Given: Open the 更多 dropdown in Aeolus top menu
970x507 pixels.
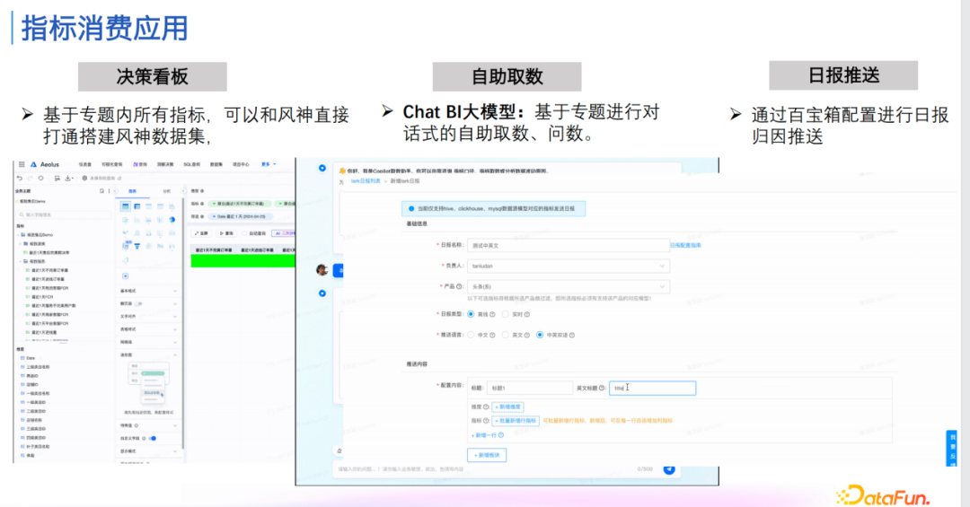Looking at the screenshot, I should (x=269, y=164).
